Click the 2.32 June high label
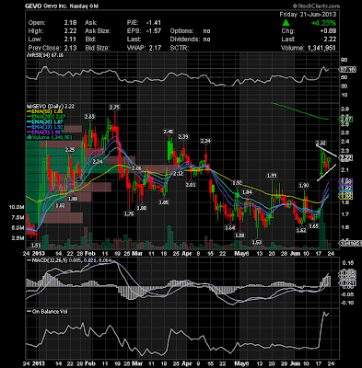Image resolution: width=362 pixels, height=368 pixels. [x=321, y=143]
